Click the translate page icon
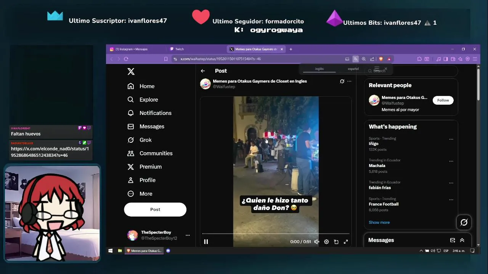The width and height of the screenshot is (488, 274). 355,59
